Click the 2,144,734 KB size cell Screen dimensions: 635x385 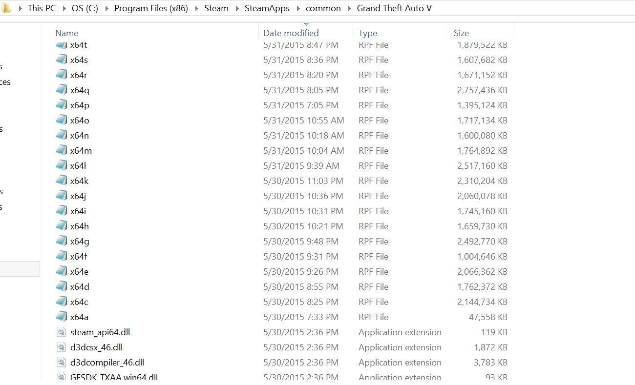coord(483,302)
